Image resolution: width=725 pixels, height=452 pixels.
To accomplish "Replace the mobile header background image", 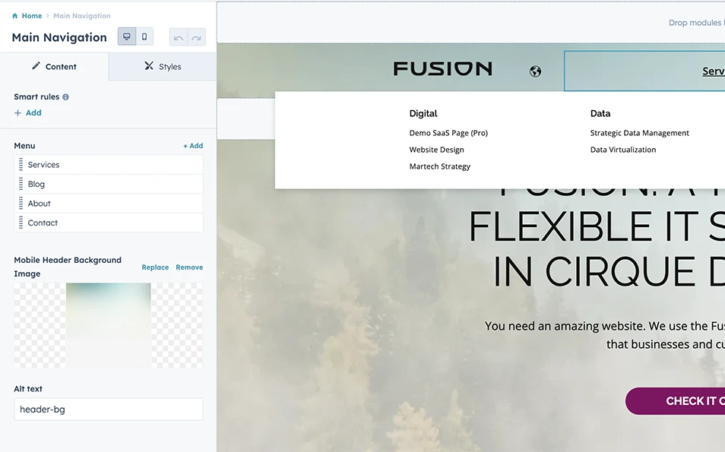I will pyautogui.click(x=155, y=267).
